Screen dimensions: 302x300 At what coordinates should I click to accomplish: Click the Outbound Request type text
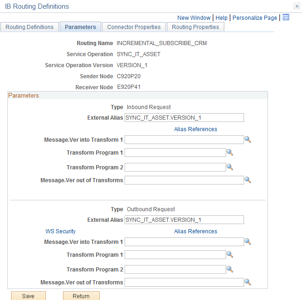pos(151,209)
